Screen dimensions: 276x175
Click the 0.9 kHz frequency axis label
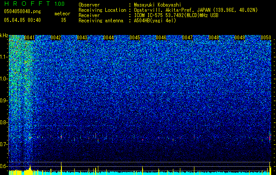[4, 101]
